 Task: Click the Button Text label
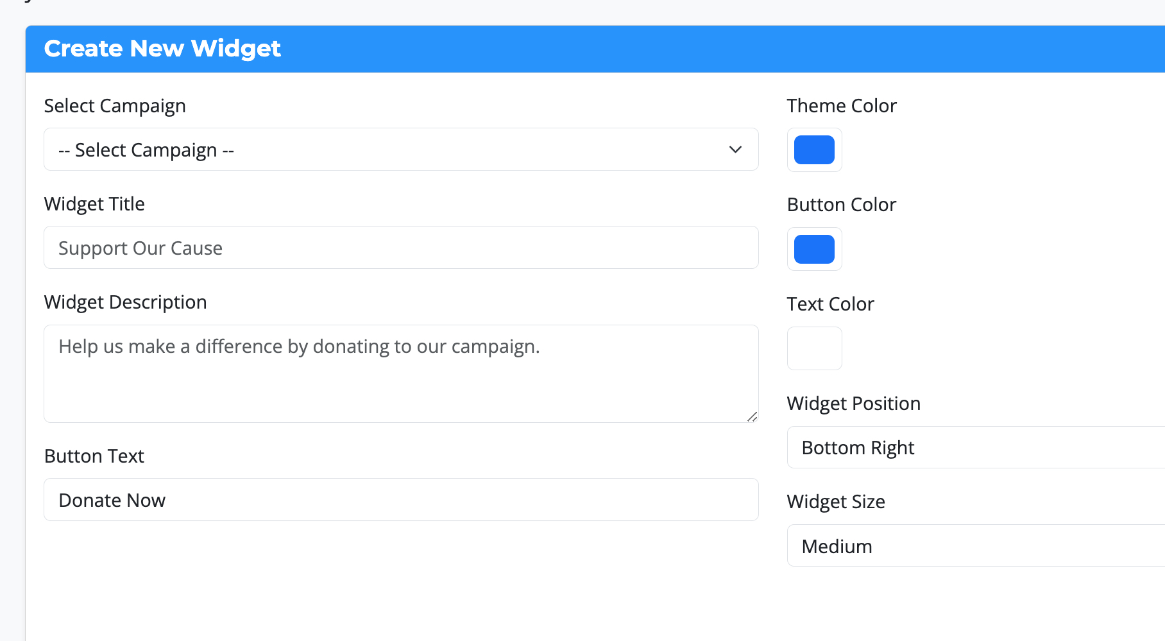click(x=94, y=456)
